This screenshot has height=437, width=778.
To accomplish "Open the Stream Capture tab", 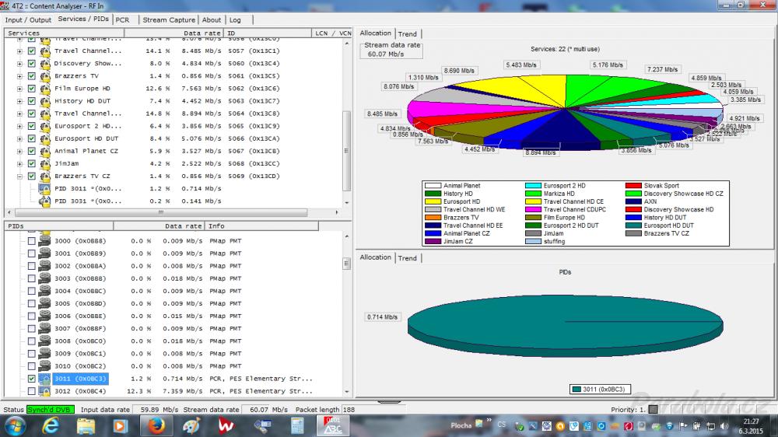I will point(169,20).
